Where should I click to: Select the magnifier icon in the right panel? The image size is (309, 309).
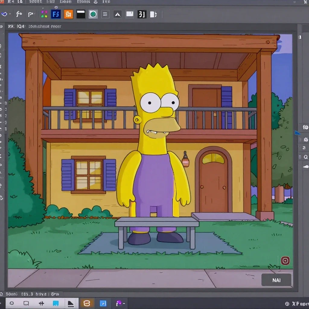tap(306, 157)
